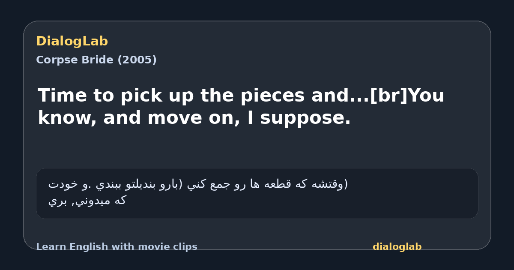The width and height of the screenshot is (514, 270).
Task: Click "Learn English with movie clips" tagline
Action: click(x=117, y=247)
